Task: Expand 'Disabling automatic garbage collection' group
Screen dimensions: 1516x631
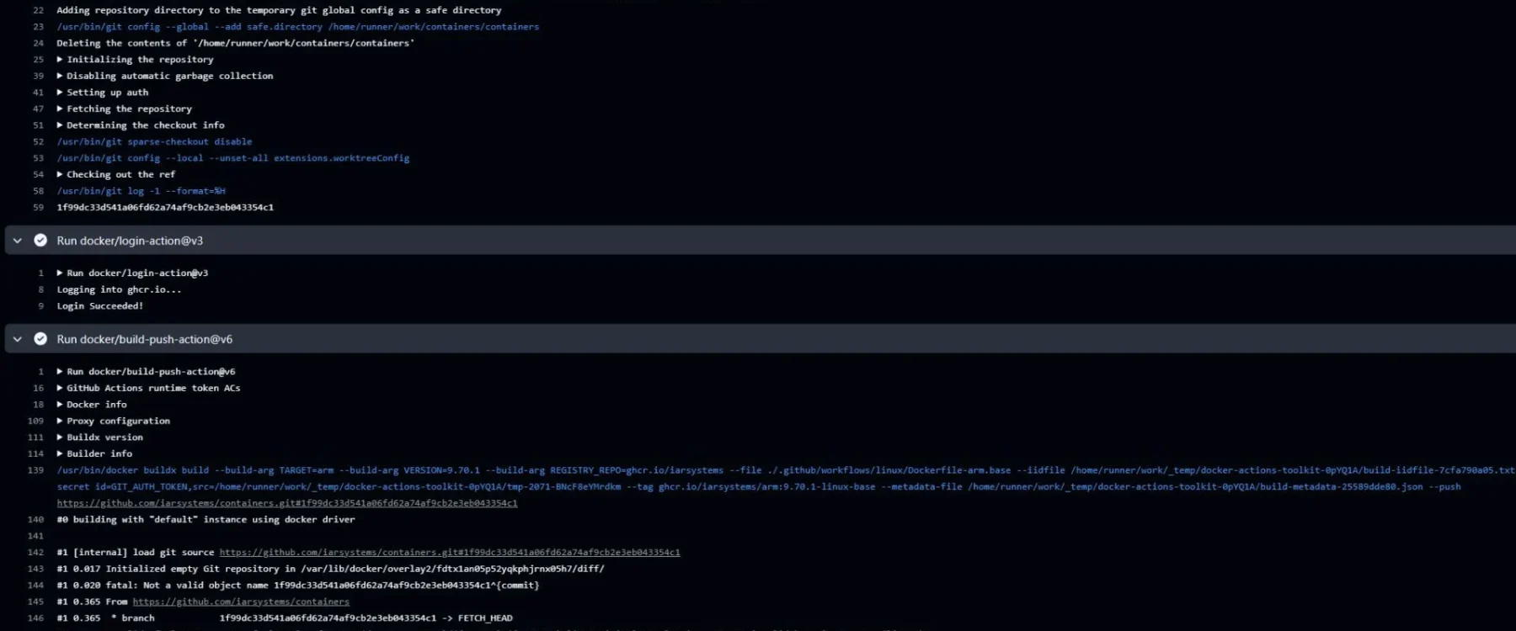Action: (x=60, y=76)
